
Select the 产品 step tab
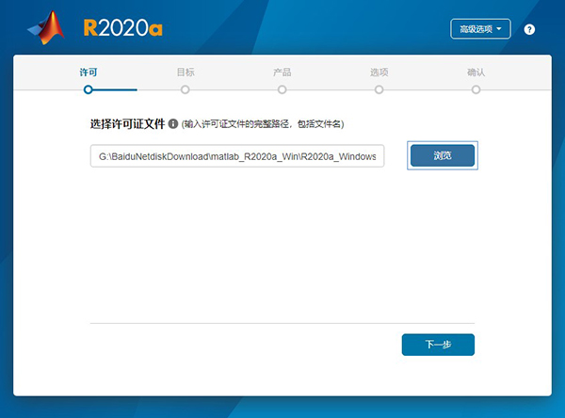(282, 72)
